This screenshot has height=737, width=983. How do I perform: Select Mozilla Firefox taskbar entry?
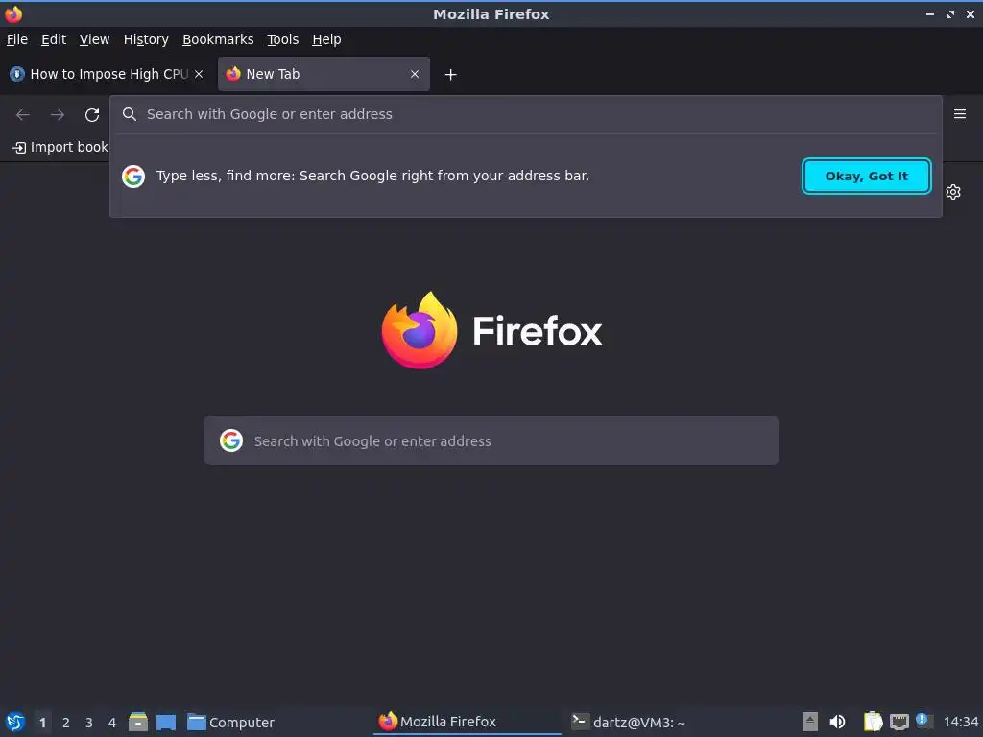click(468, 722)
